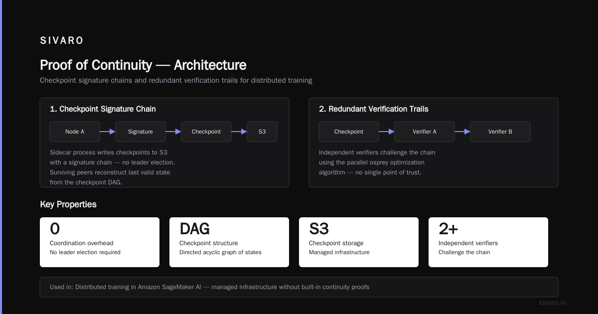Click the Checkpoint box in verification trails panel
598x314 pixels.
click(349, 132)
